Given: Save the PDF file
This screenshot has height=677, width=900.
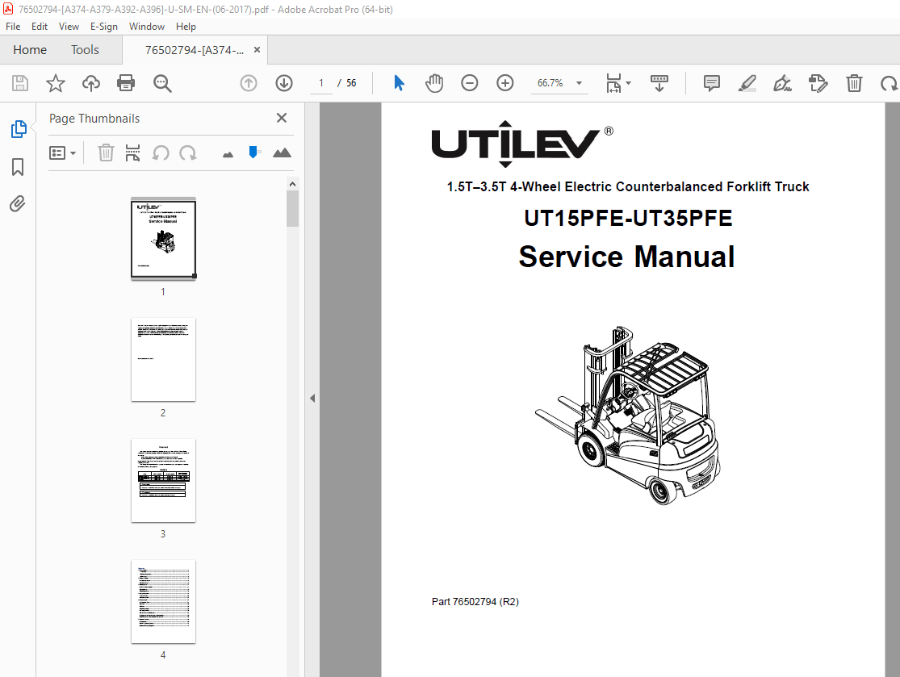Looking at the screenshot, I should (x=19, y=82).
